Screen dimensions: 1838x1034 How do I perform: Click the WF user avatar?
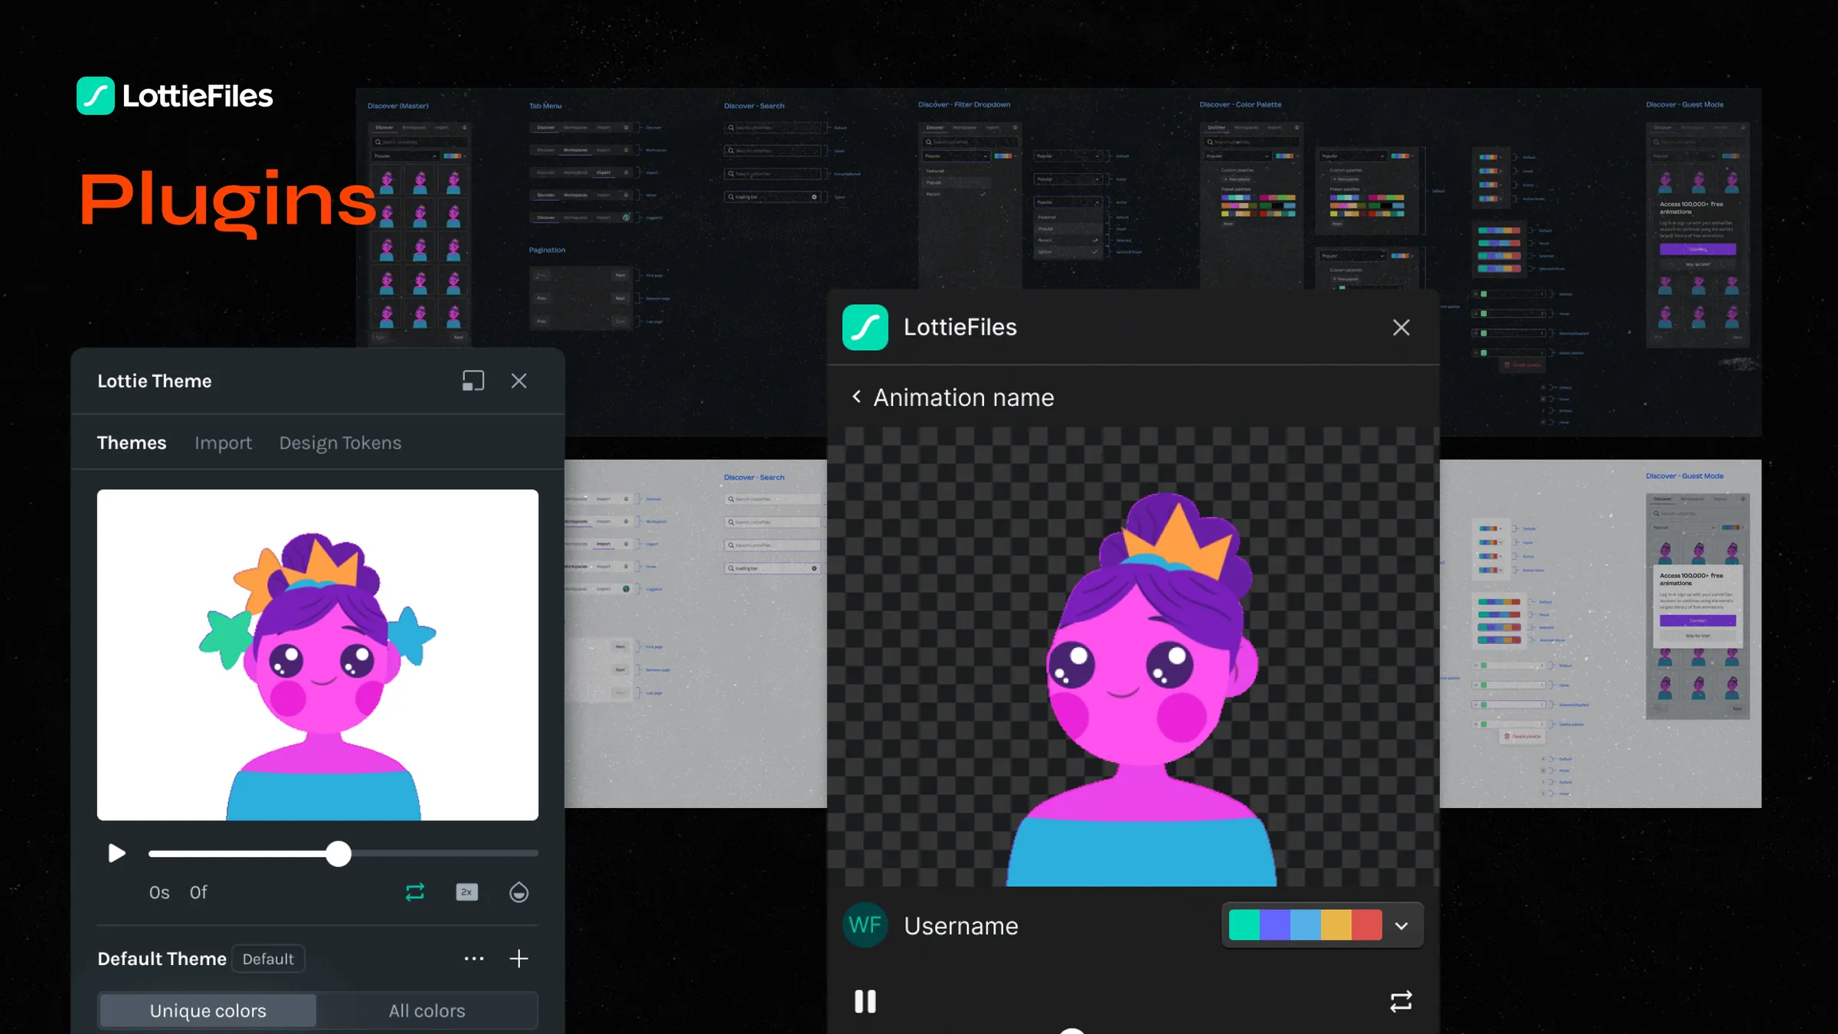point(865,925)
